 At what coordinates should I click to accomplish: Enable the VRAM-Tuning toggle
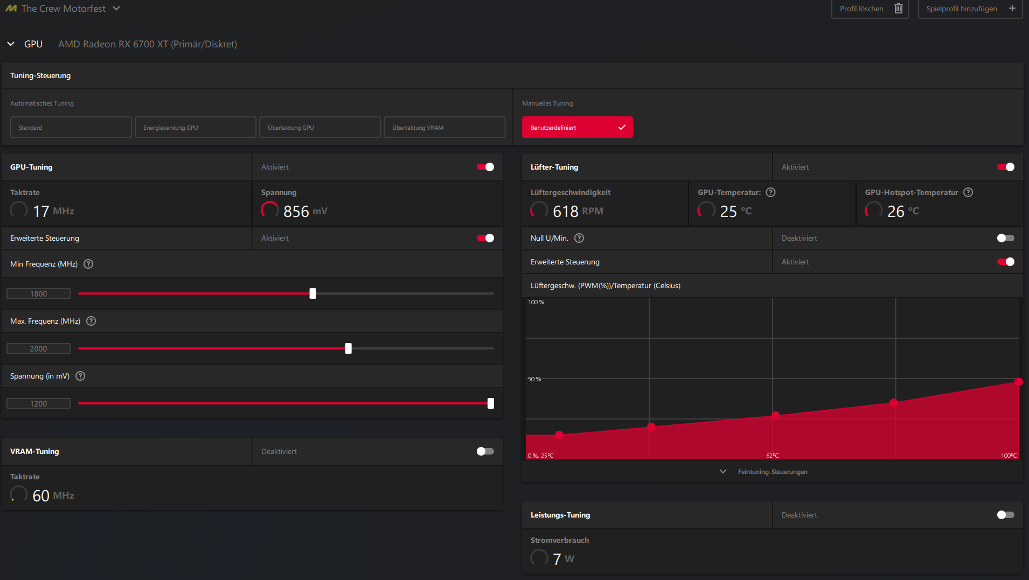coord(485,451)
